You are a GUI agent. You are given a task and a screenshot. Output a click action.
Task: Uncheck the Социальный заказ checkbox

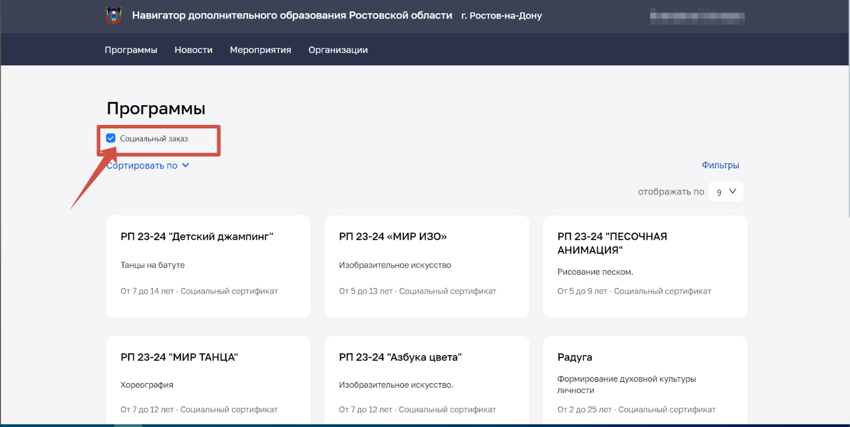click(111, 139)
